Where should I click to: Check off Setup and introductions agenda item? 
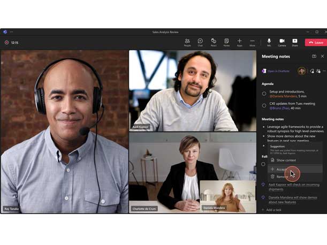(264, 94)
